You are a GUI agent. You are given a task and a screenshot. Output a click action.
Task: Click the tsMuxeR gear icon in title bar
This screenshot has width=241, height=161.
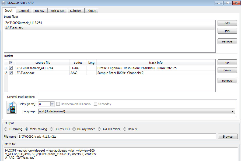point(4,3)
